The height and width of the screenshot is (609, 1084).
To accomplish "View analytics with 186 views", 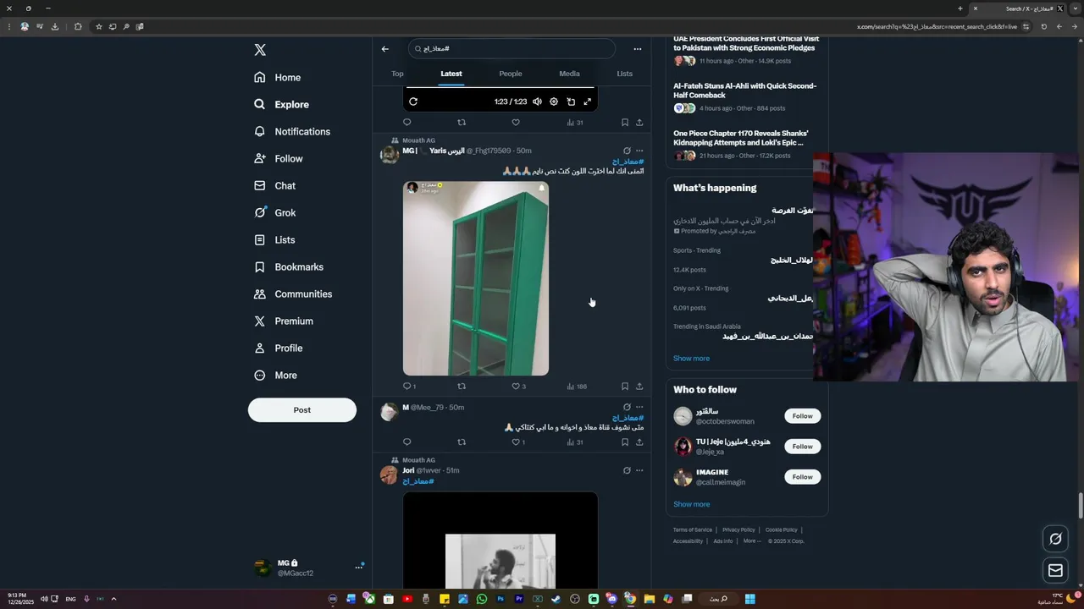I will [x=576, y=387].
